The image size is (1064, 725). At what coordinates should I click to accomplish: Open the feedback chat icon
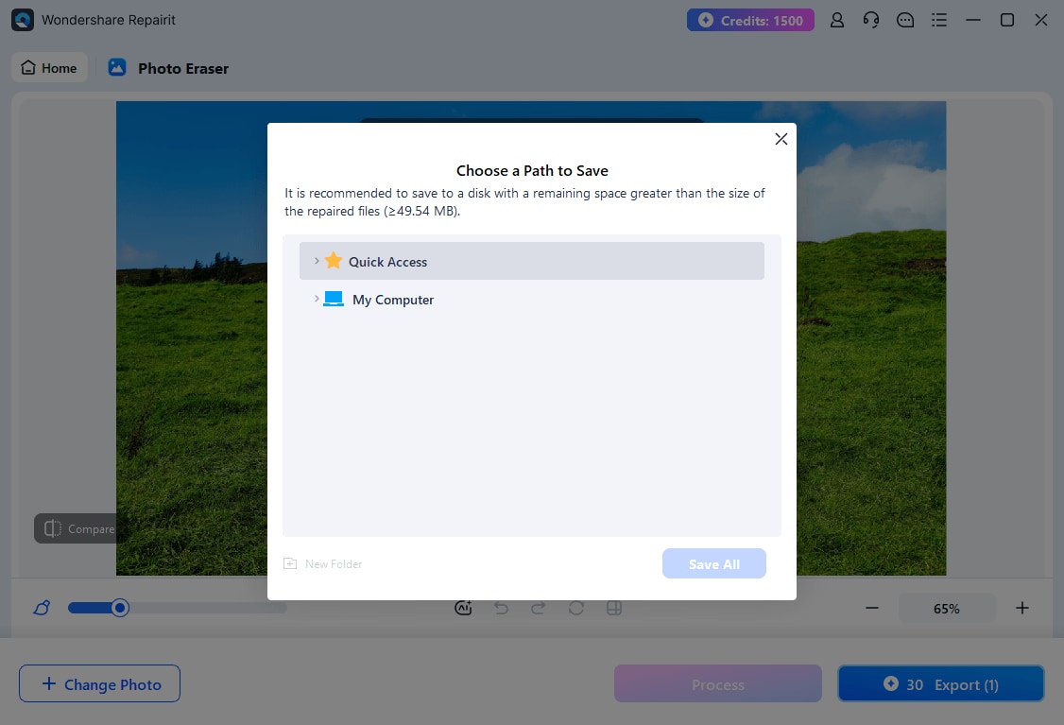[x=905, y=21]
